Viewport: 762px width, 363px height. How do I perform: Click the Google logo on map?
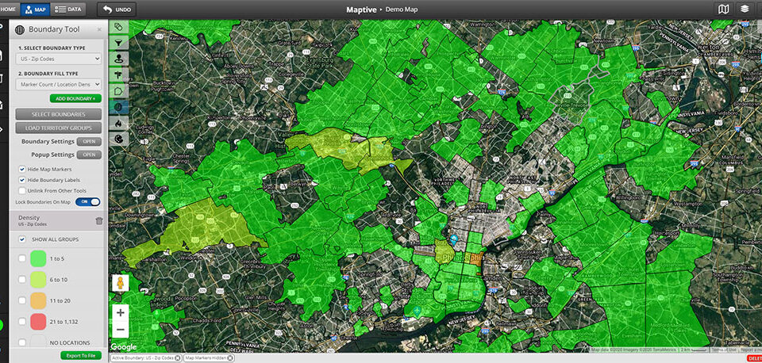124,347
